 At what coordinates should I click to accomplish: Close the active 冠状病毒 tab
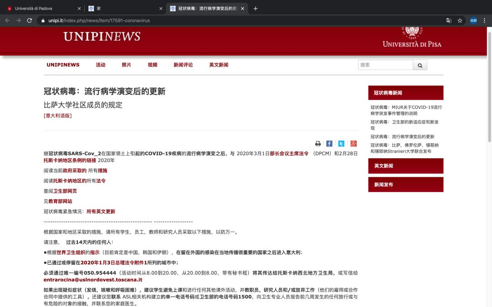point(242,9)
